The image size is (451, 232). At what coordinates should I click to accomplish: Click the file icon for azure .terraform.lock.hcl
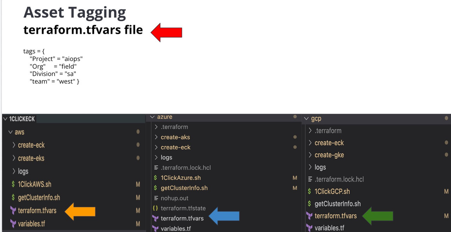[x=155, y=167]
